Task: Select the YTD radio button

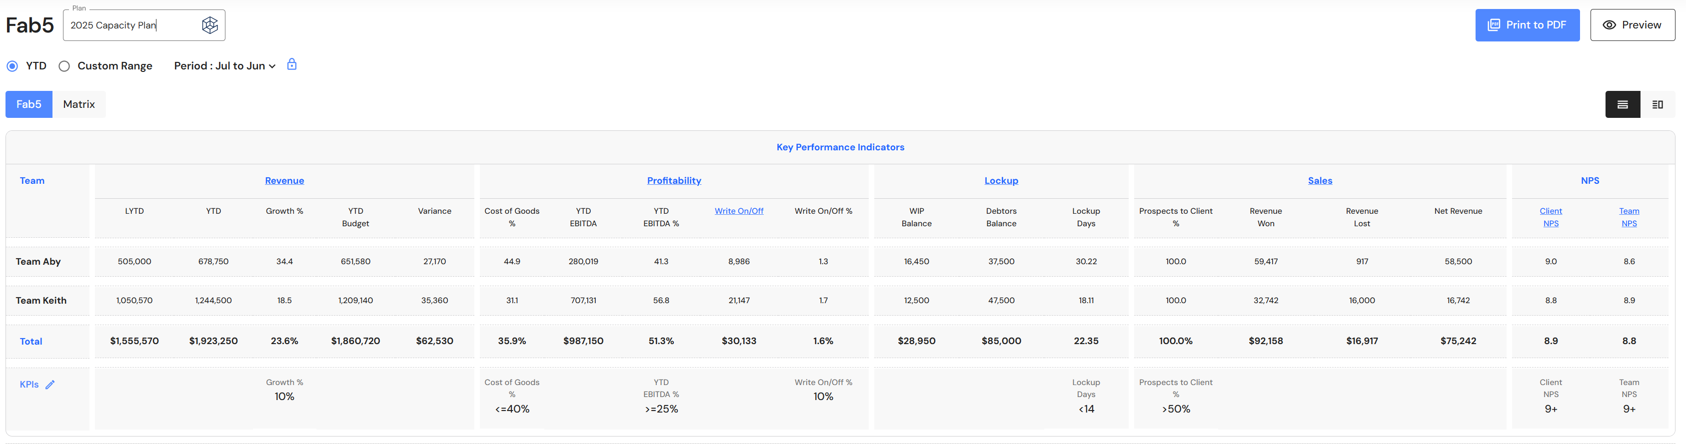Action: [x=12, y=66]
